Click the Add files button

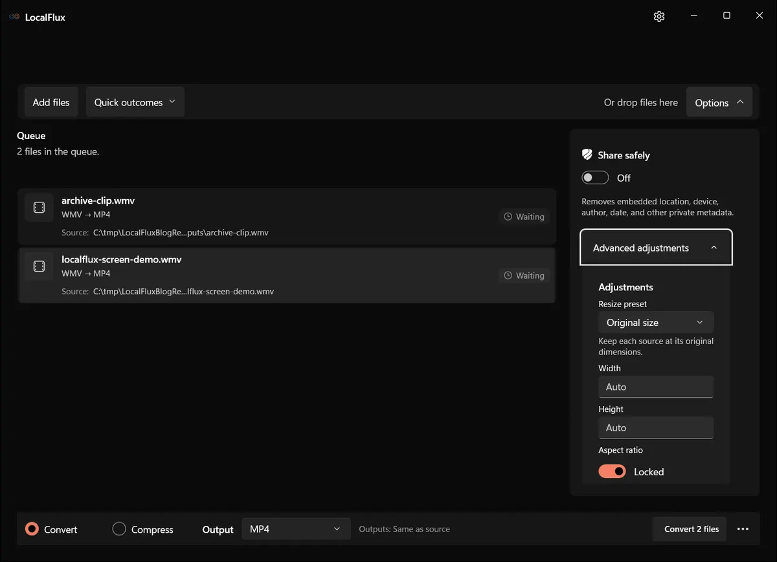pyautogui.click(x=51, y=102)
